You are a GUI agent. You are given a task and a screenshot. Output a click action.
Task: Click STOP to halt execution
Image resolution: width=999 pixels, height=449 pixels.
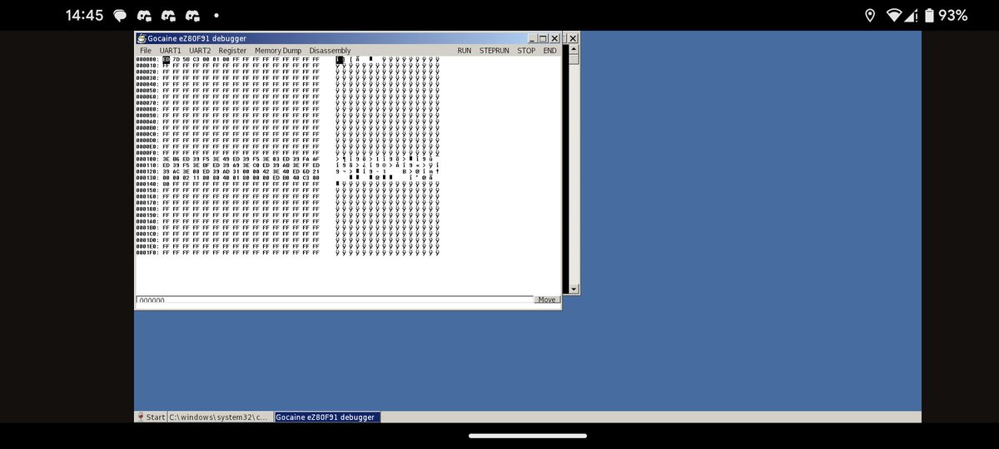tap(526, 51)
